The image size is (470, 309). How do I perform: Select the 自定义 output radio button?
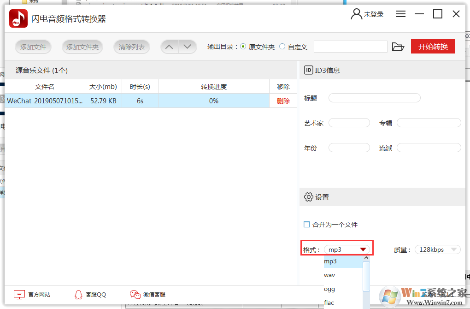282,47
